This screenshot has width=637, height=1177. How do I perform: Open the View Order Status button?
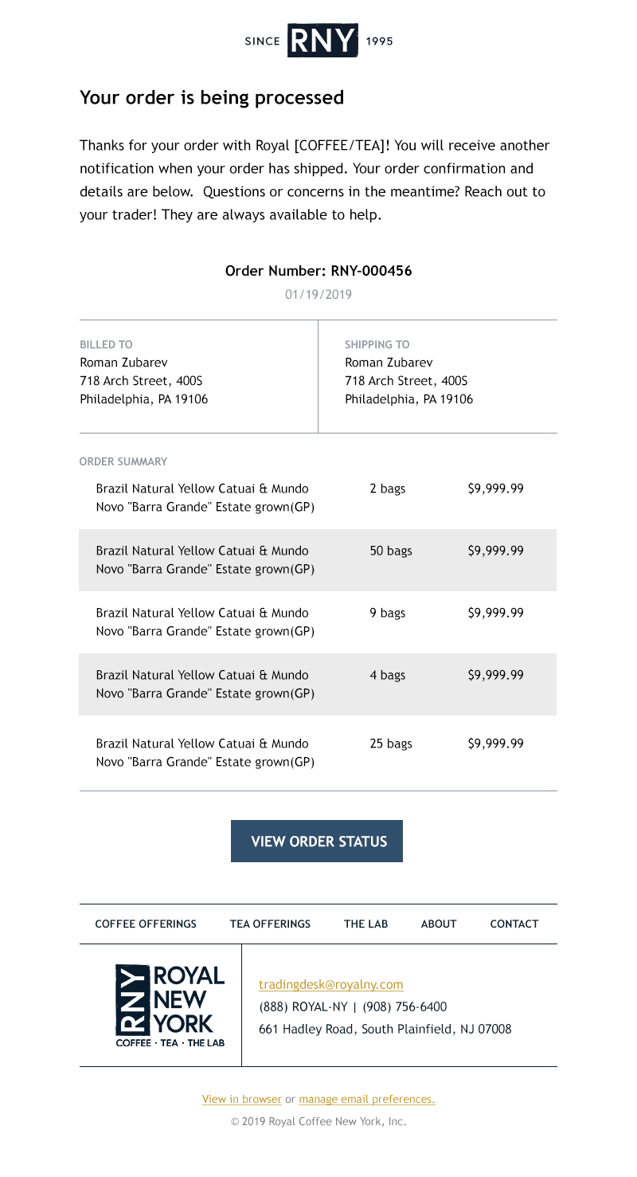[x=317, y=842]
